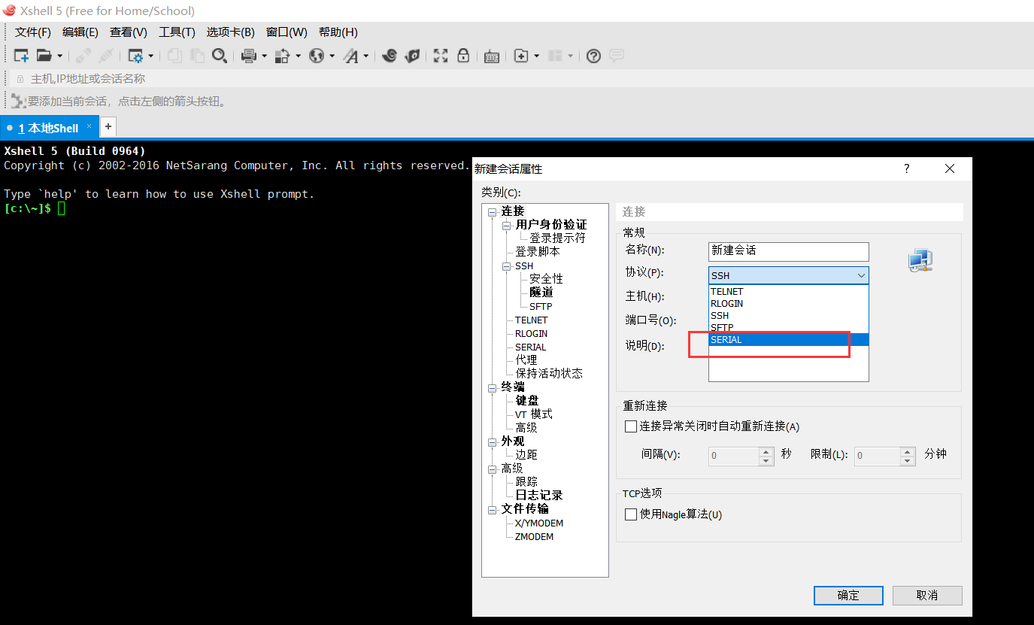Click the Open session folder icon

coord(44,56)
